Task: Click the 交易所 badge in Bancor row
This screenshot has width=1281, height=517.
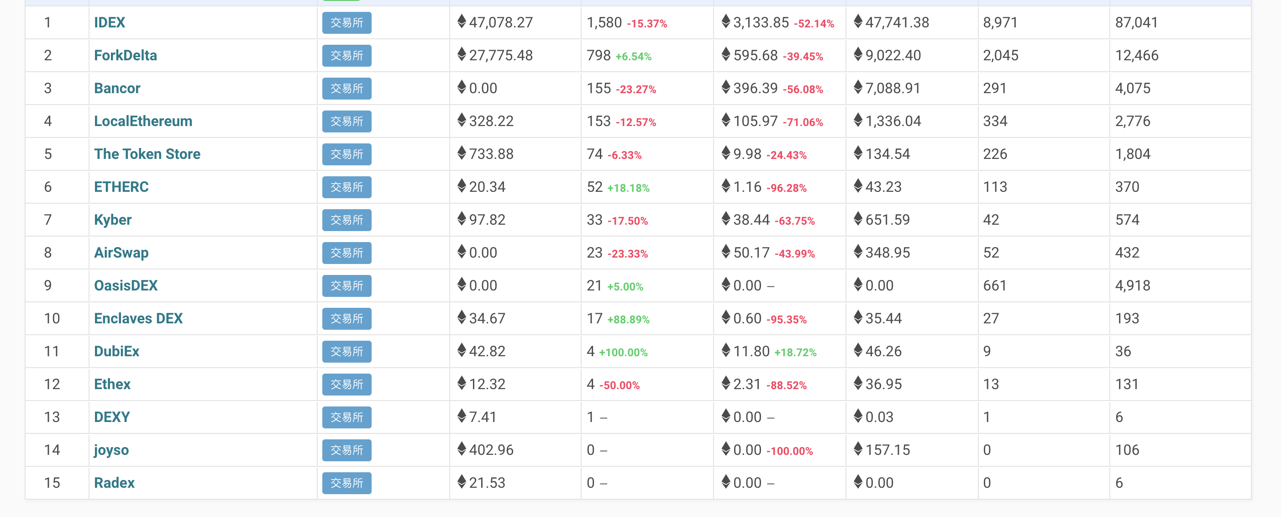Action: 346,89
